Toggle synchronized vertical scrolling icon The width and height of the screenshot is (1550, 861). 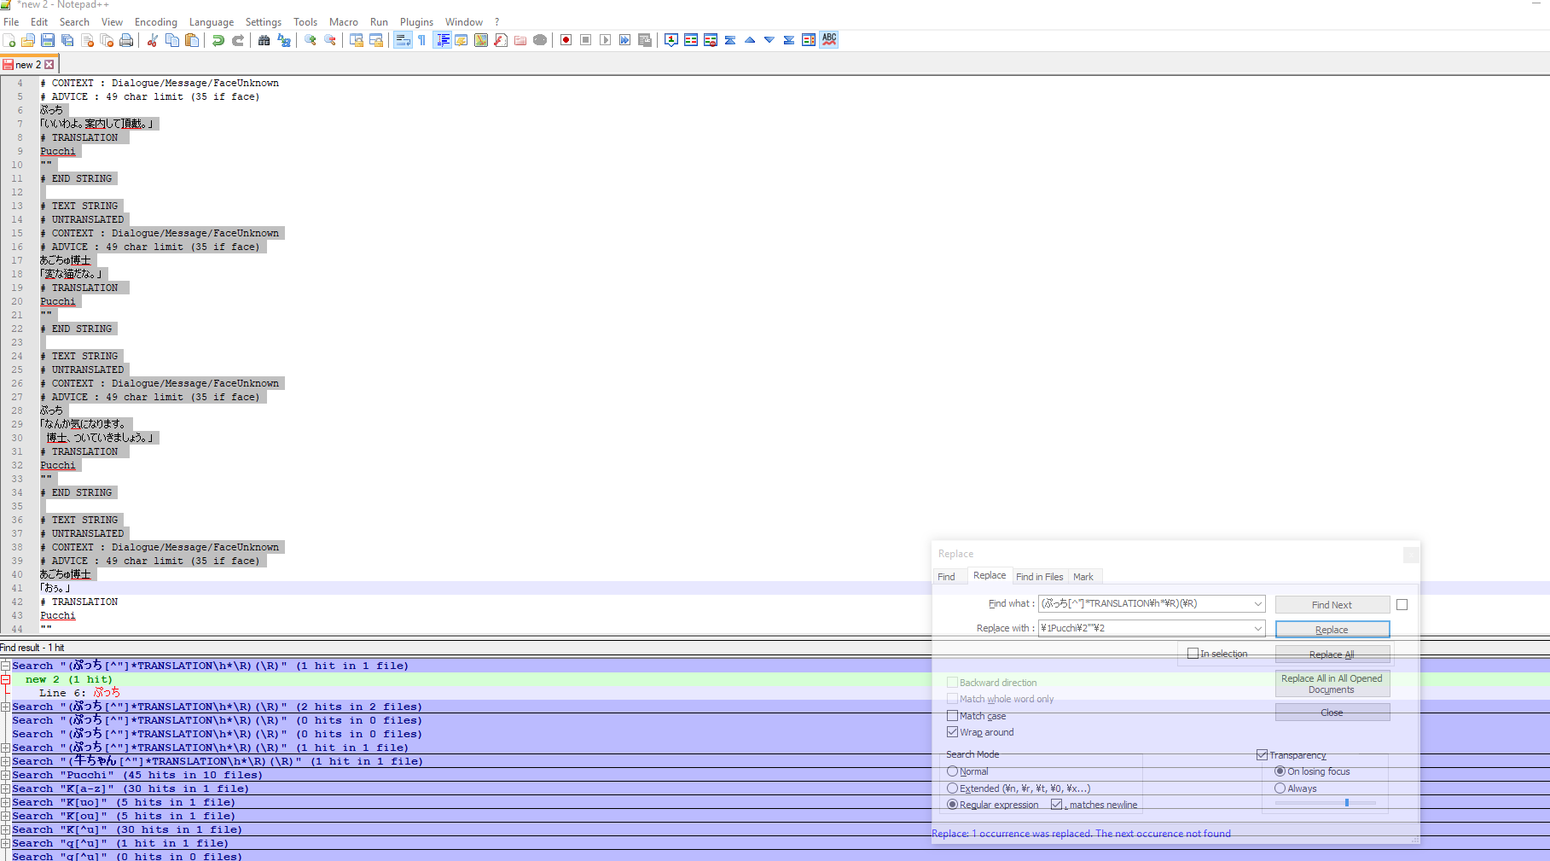pyautogui.click(x=357, y=40)
